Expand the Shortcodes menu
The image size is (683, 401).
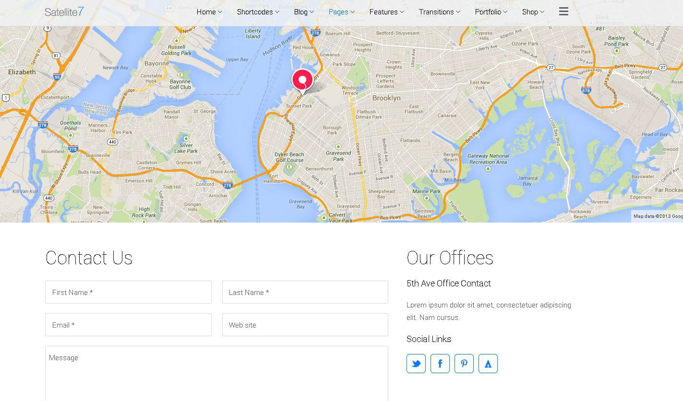tap(258, 12)
